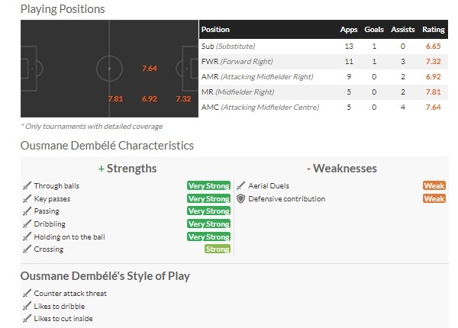Click the Position column header
This screenshot has width=458, height=328.
click(215, 30)
